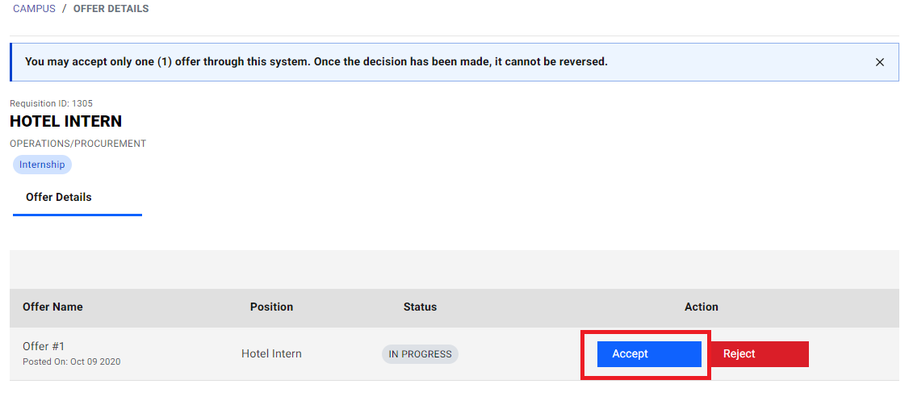Click the Offer #1 name in table
Screen dimensions: 909x401
44,346
